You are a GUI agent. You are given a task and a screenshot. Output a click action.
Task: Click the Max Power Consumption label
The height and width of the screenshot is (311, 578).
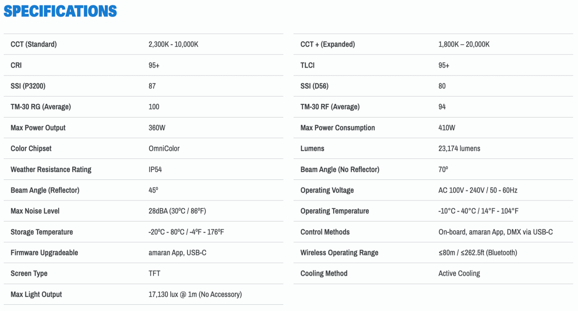337,128
